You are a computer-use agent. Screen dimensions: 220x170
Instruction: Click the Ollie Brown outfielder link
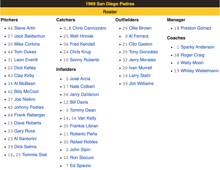tap(140, 28)
